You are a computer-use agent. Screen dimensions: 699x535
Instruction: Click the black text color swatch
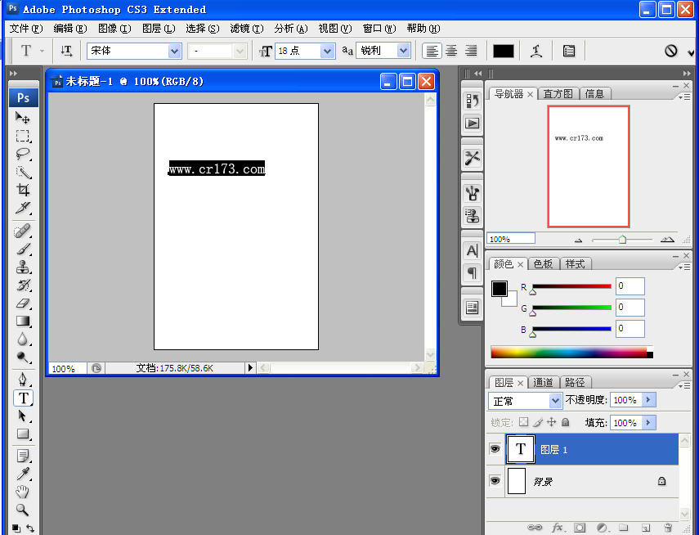[x=504, y=51]
